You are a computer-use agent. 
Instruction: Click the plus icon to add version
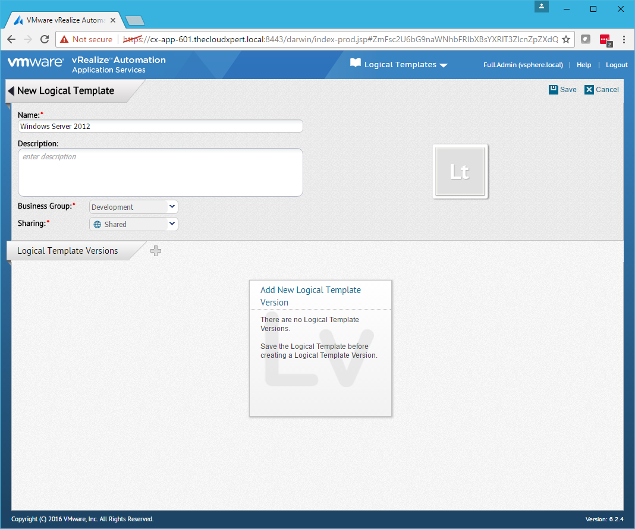pyautogui.click(x=156, y=251)
